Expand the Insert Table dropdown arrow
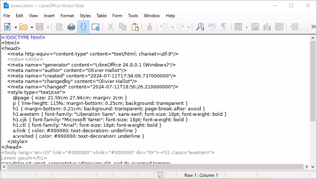This screenshot has height=179, width=317. point(246,27)
